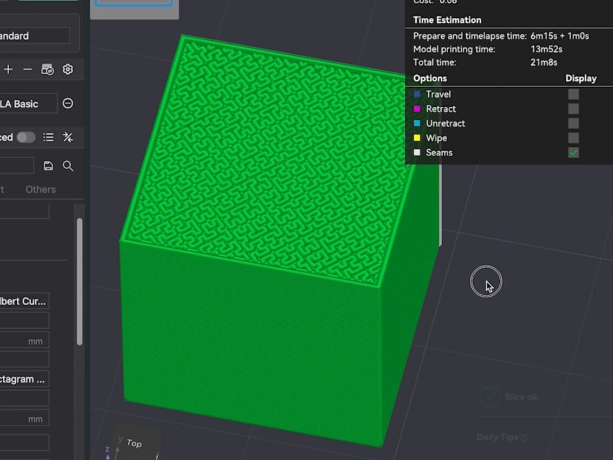Viewport: 613px width, 460px height.
Task: Switch to the Others tab
Action: coord(41,190)
